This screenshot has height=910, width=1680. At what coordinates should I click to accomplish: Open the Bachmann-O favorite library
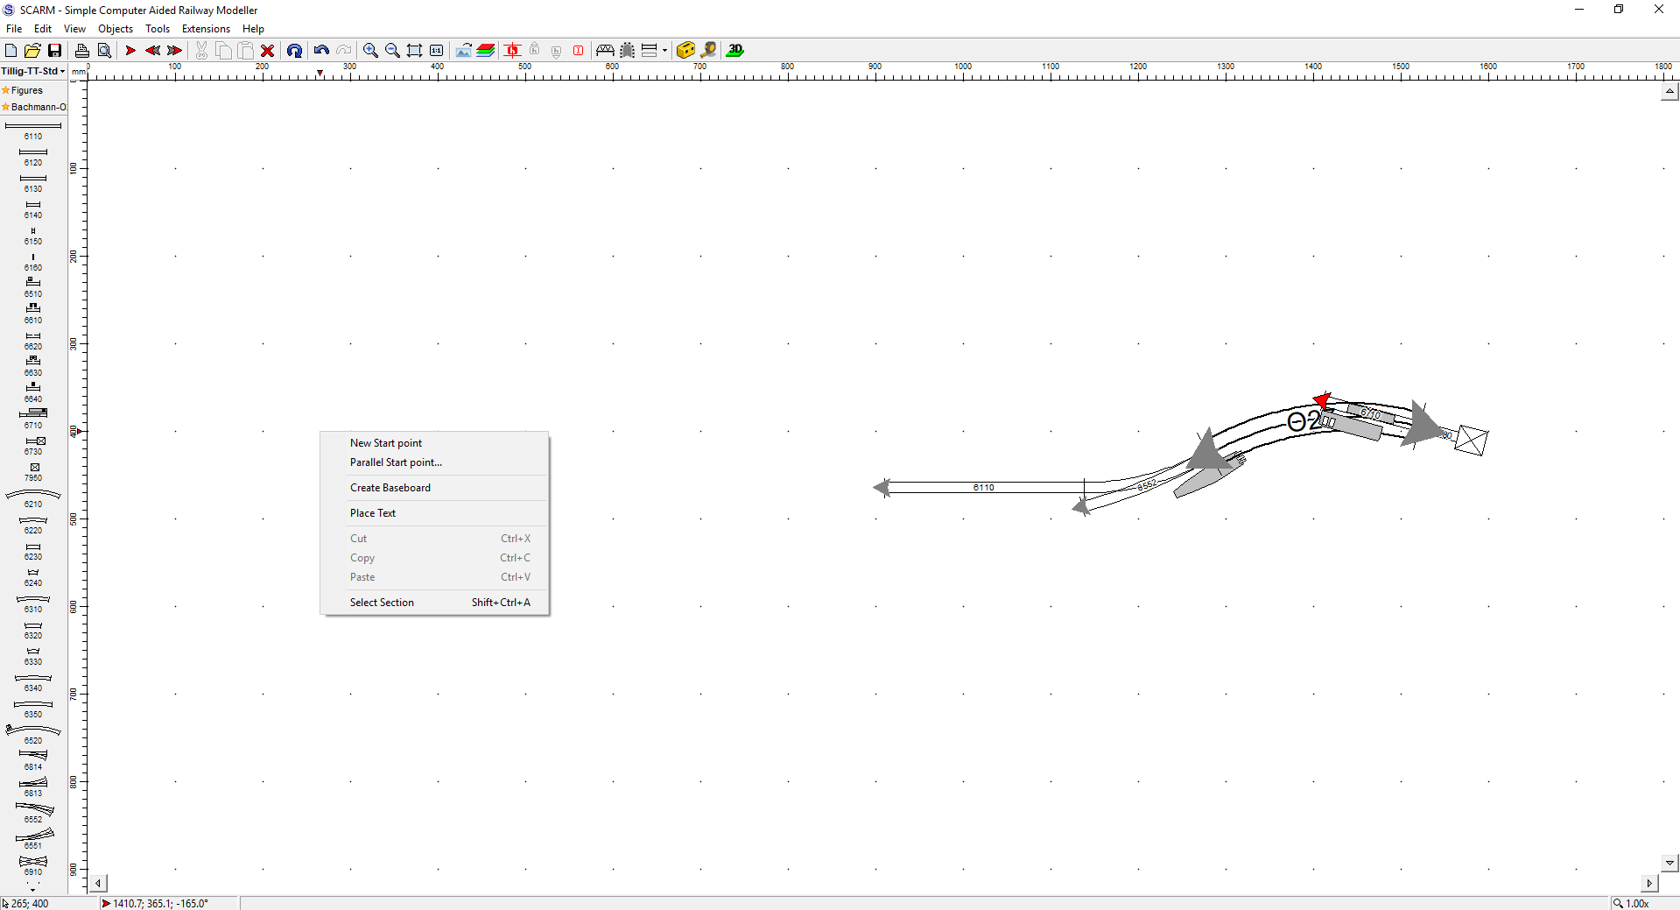tap(34, 107)
